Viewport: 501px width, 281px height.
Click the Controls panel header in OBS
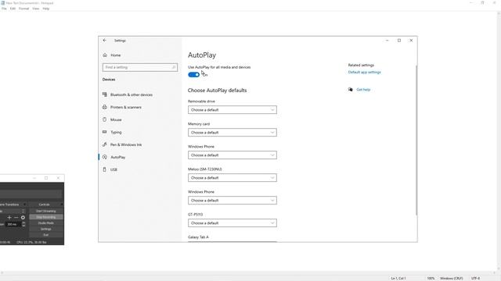click(x=44, y=205)
